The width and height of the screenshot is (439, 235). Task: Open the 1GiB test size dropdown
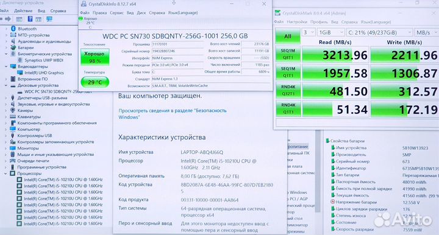[x=330, y=32]
